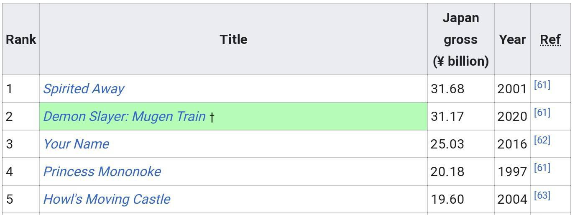Click the 31.68 gross value cell
Viewport: 575px width, 215px height.
click(461, 89)
